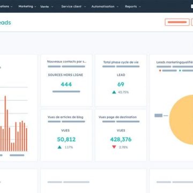Open the Total phase cycle de vie report
193x193 pixels.
click(121, 62)
